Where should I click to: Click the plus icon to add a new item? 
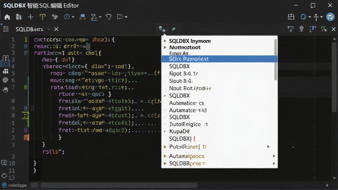31,17
